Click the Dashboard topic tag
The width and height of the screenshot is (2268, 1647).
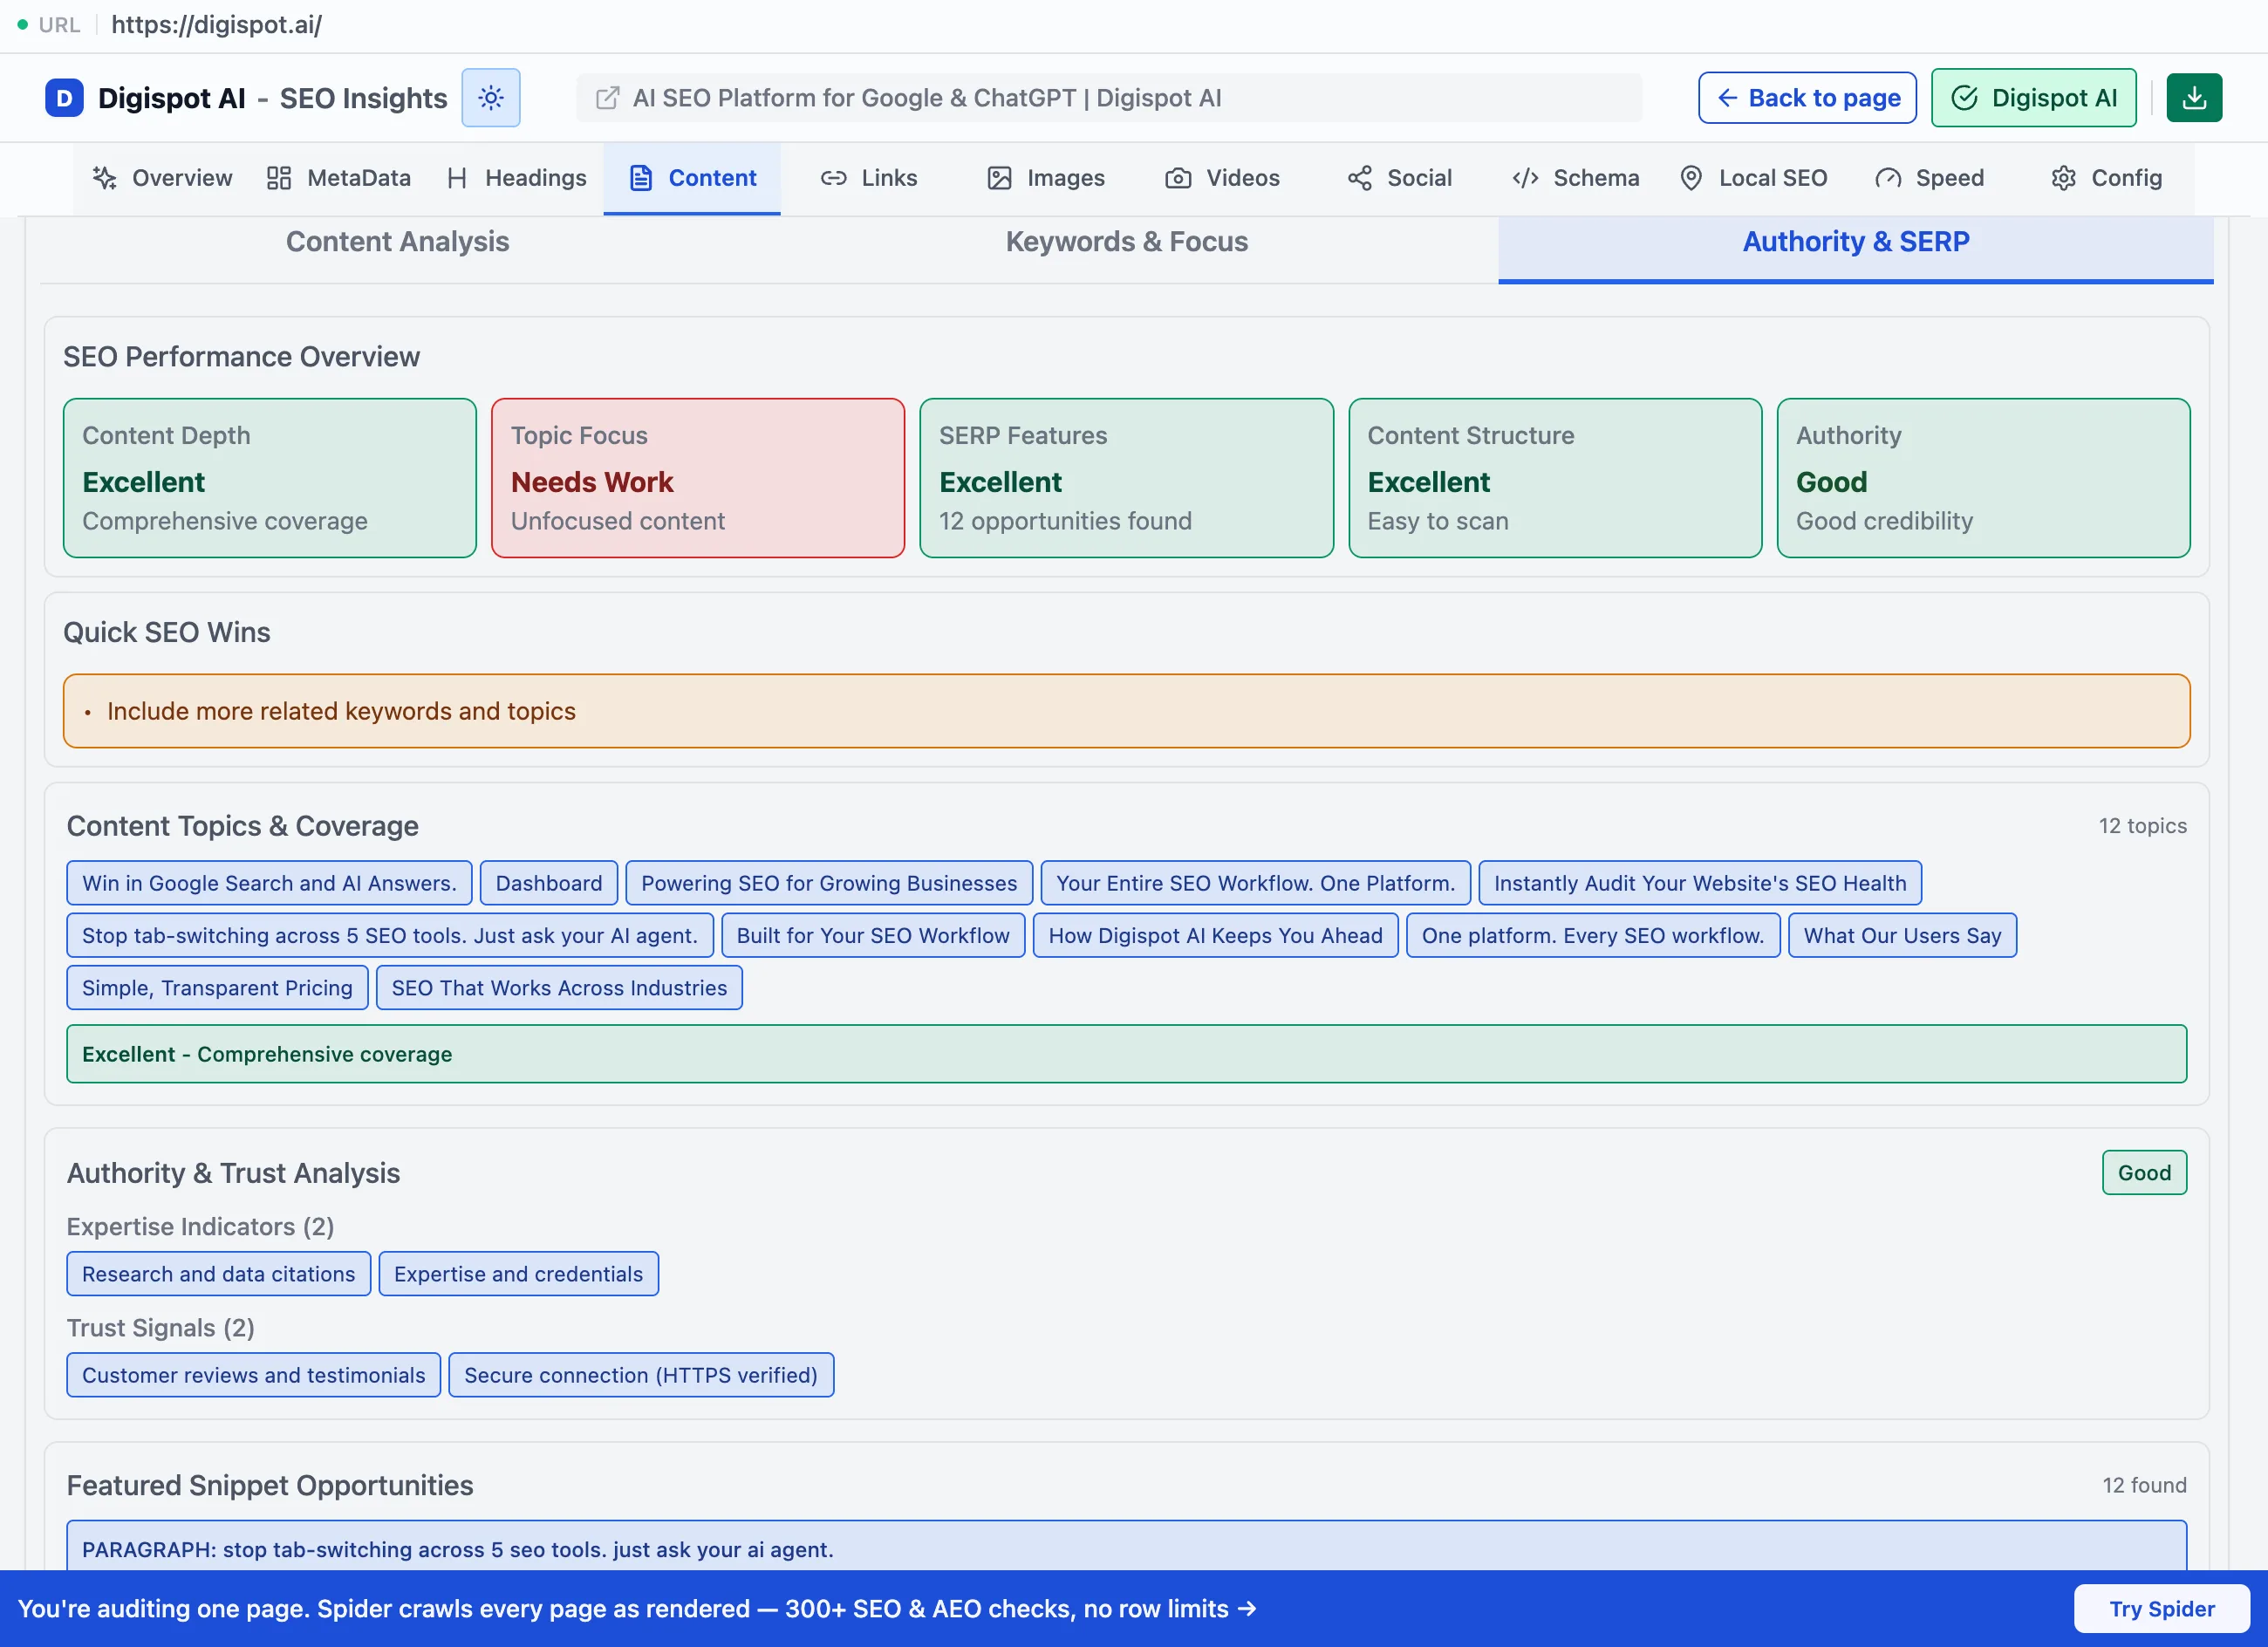[549, 883]
